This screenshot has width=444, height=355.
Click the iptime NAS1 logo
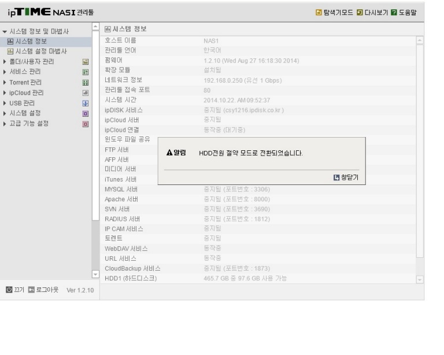coord(51,12)
